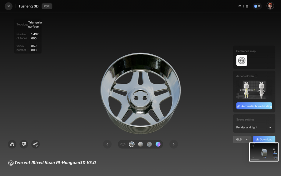The height and width of the screenshot is (176, 281).
Task: Toggle auto-rotate icon
Action: click(123, 144)
